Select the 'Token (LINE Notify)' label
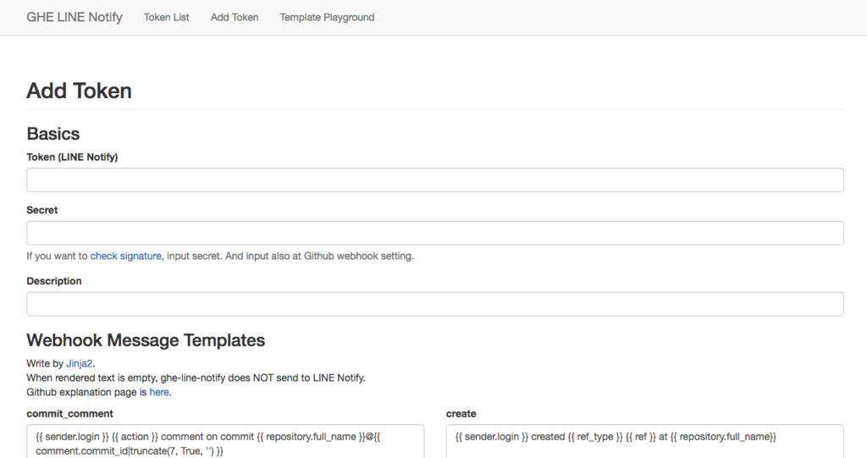Image resolution: width=867 pixels, height=458 pixels. pyautogui.click(x=73, y=157)
